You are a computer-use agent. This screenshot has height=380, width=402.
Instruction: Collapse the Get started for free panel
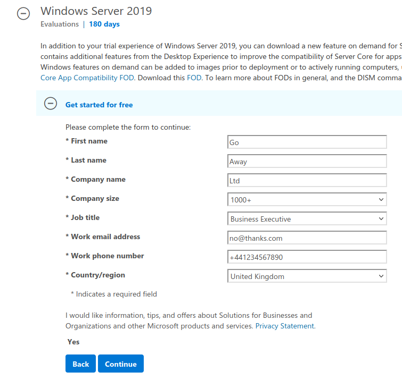tap(51, 104)
